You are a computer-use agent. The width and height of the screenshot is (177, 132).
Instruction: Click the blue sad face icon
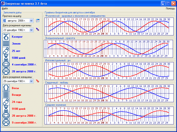tap(6, 71)
